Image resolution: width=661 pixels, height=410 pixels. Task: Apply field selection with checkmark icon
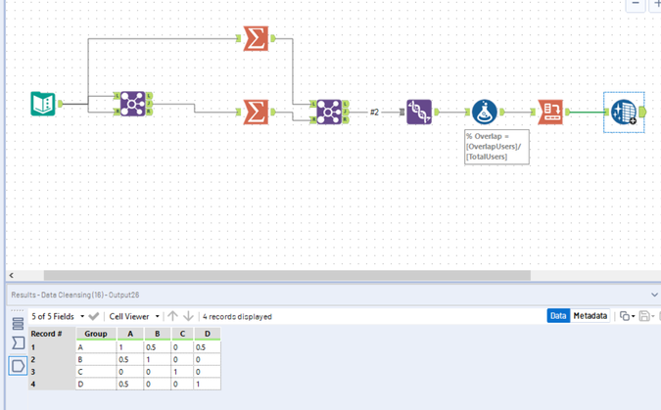point(94,316)
